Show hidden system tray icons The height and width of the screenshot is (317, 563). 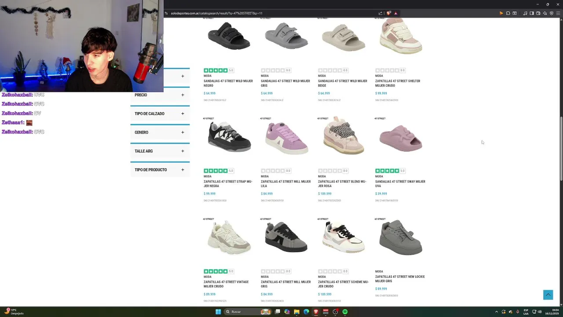tap(497, 312)
